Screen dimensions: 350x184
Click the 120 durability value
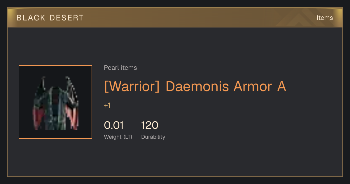pyautogui.click(x=150, y=125)
